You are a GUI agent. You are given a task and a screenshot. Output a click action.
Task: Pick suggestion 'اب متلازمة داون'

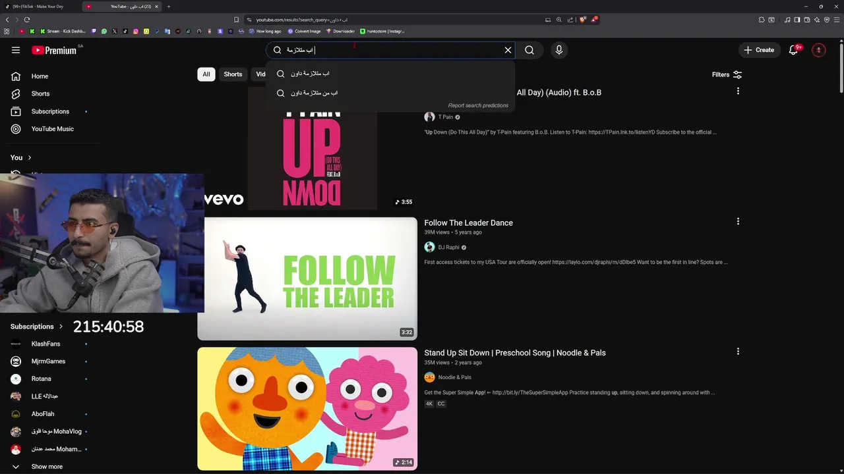click(390, 74)
